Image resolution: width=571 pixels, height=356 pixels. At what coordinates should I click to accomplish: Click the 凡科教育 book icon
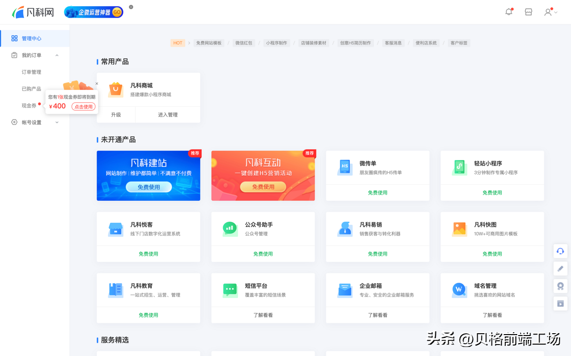(116, 290)
